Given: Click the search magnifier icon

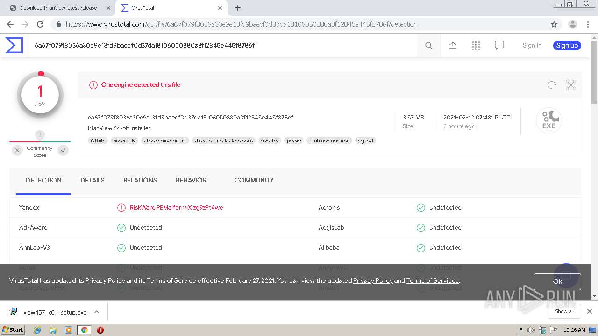Looking at the screenshot, I should pyautogui.click(x=428, y=45).
